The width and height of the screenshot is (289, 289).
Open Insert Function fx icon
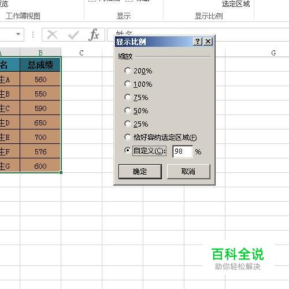[94, 35]
